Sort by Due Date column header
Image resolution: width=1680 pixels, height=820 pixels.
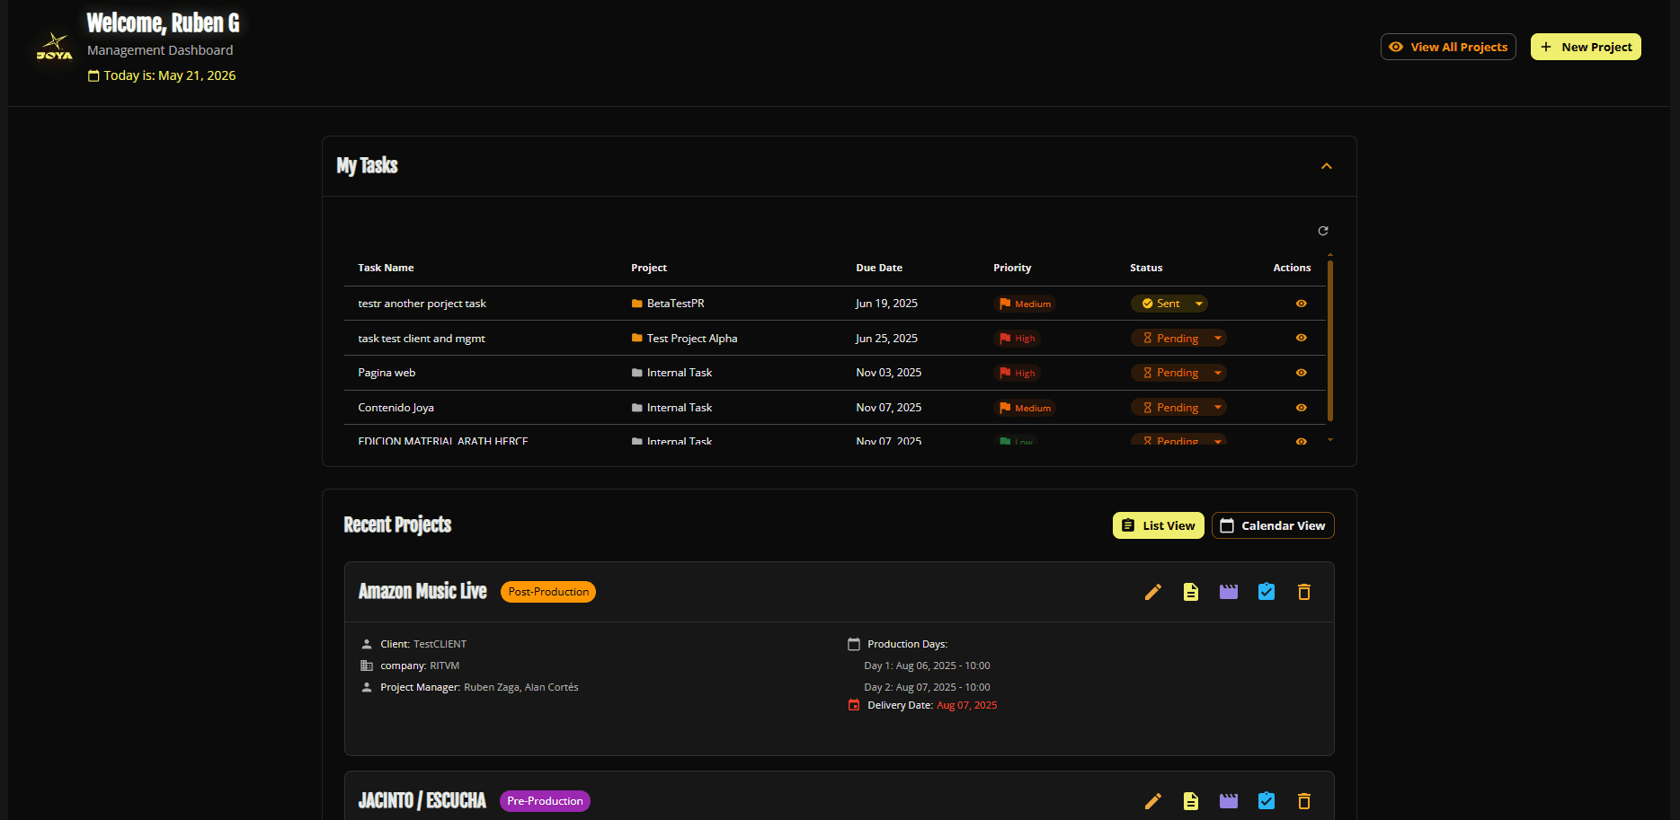tap(879, 268)
